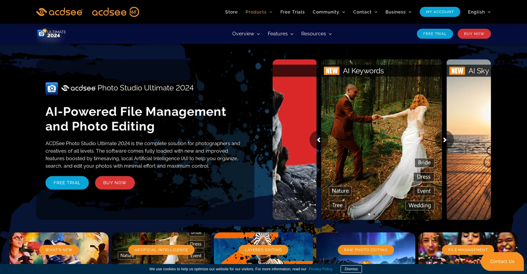Screen dimensions: 527x274
Task: Open the Store page
Action: (x=231, y=12)
